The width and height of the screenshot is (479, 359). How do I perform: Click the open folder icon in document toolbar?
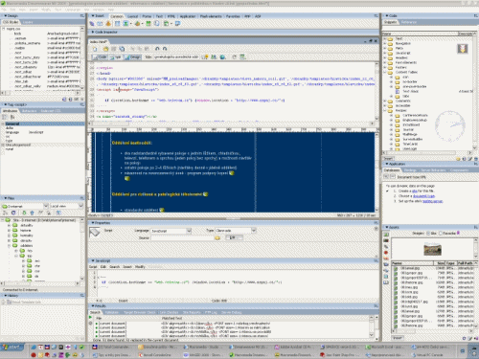(105, 49)
